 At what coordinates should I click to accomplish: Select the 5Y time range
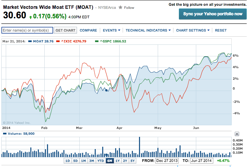(133, 161)
